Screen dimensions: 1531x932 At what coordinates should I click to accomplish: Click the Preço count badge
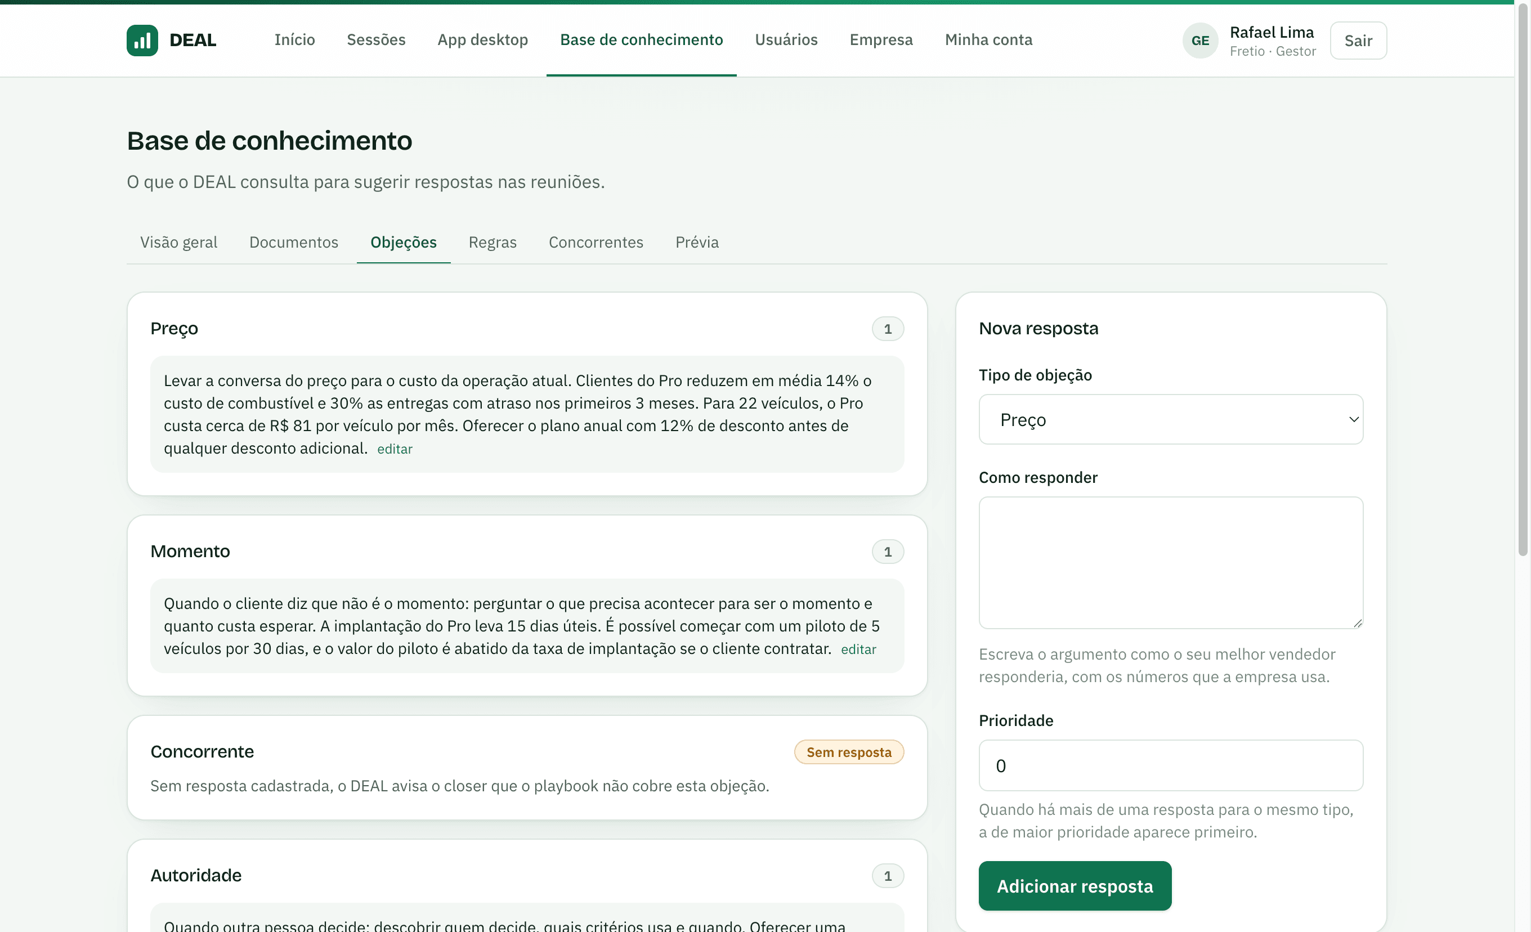[x=888, y=329]
